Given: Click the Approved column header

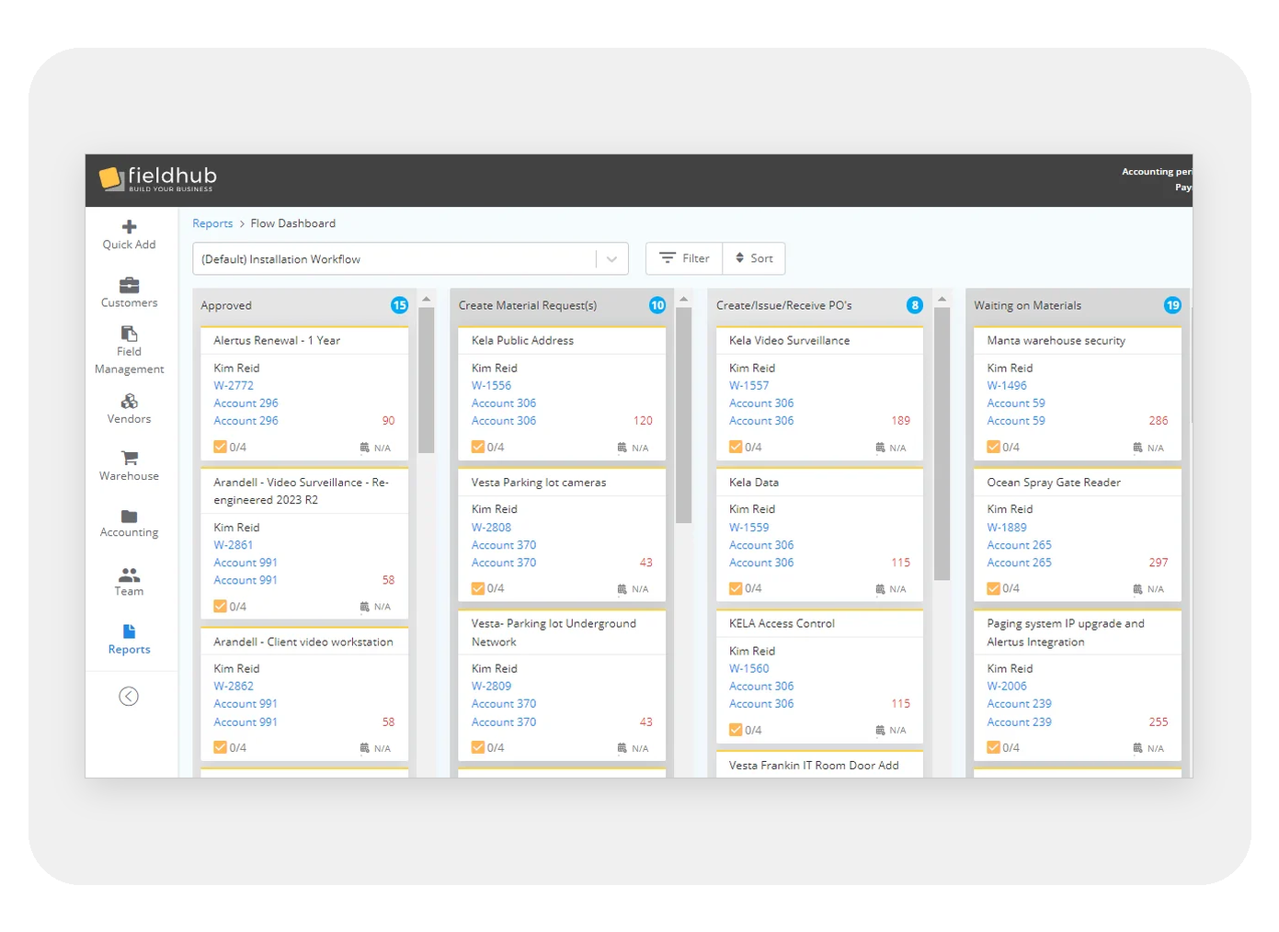Looking at the screenshot, I should (x=226, y=306).
